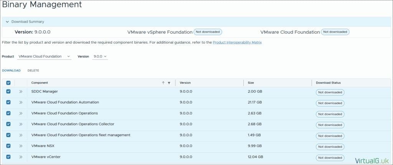The width and height of the screenshot is (393, 165).
Task: Expand VMware vCenter row details chevron
Action: click(x=21, y=157)
